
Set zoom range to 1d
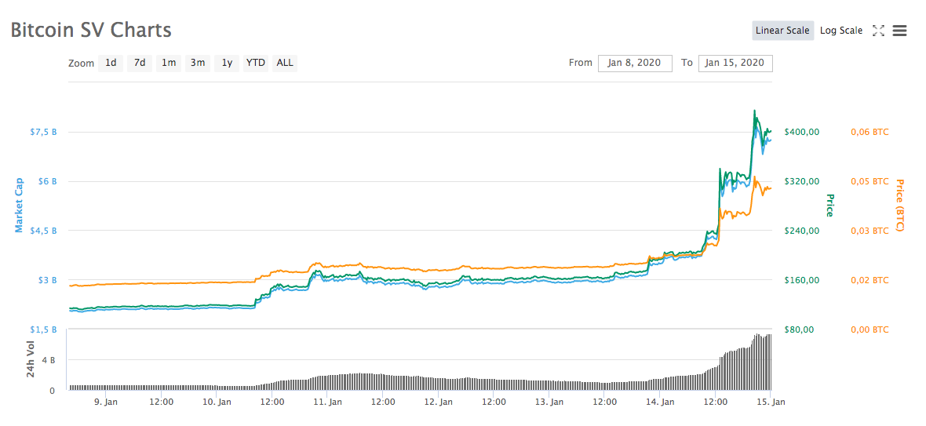pos(111,63)
